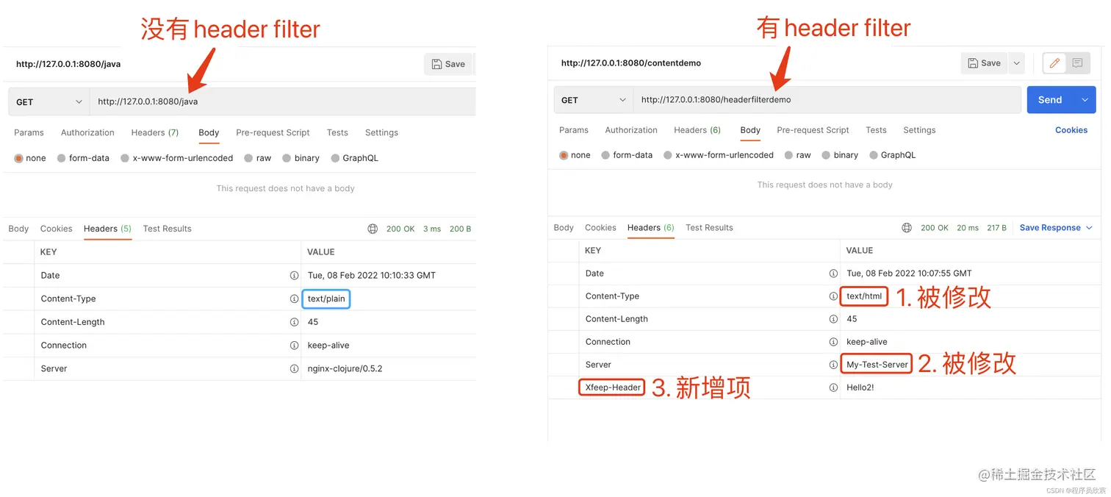Viewport: 1111px width, 497px height.
Task: Open the GET method dropdown on left request
Action: coord(48,101)
